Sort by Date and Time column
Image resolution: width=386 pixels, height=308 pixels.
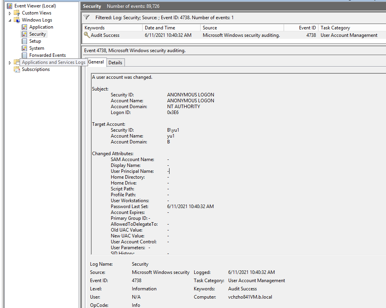(x=171, y=28)
